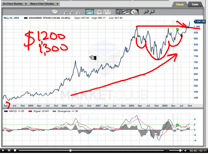Screen dimensions: 208x154
Task: Click the 750 price axis label
Action: [196, 56]
